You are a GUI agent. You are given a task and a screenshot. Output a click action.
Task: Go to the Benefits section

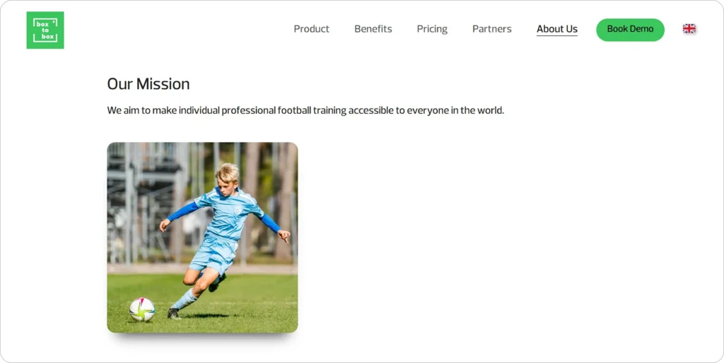point(373,29)
